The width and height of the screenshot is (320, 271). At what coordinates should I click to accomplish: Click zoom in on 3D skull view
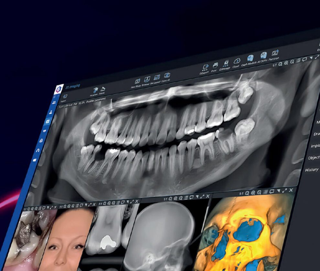click(253, 193)
